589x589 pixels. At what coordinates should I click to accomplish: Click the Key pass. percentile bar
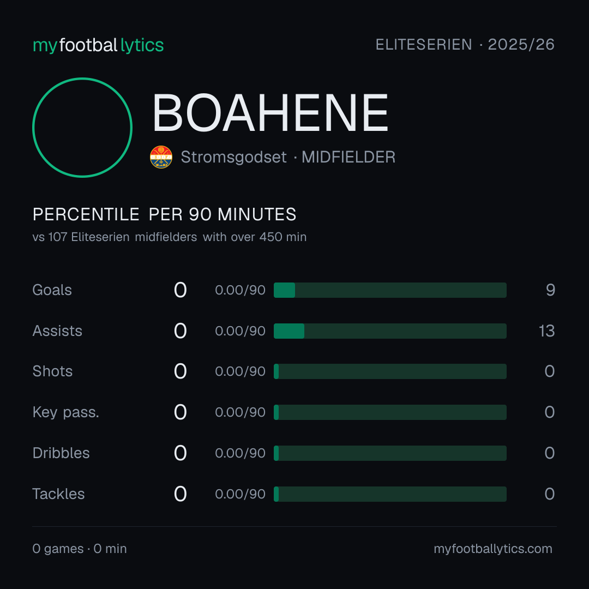390,412
